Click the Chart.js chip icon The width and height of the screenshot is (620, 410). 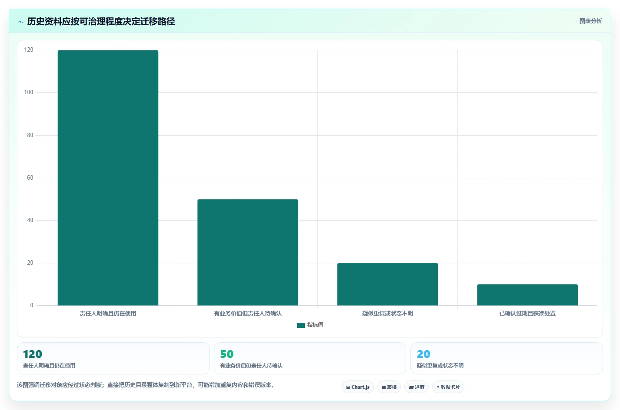tap(348, 387)
